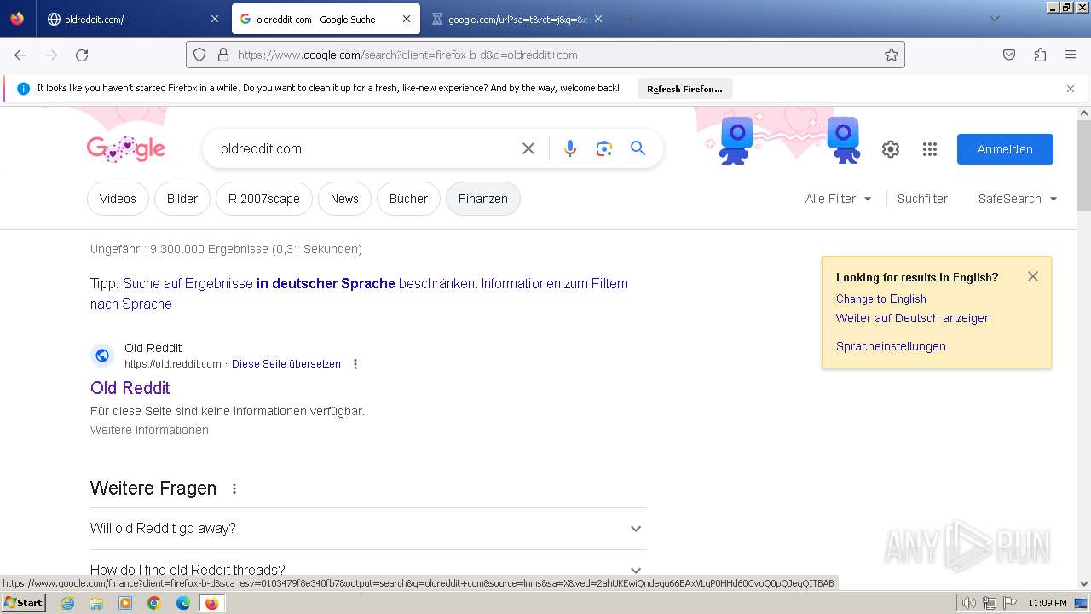The width and height of the screenshot is (1091, 614).
Task: Save to Pocket icon in toolbar
Action: 1009,55
